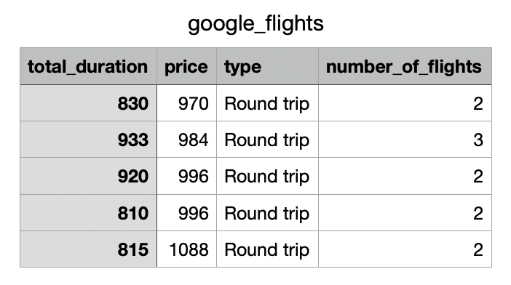Select the cell with duration 920
511x285 pixels.
tap(88, 176)
